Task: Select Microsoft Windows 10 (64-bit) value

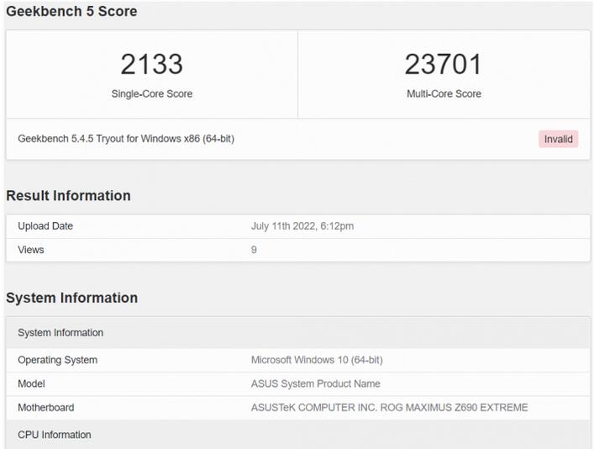Action: 317,360
